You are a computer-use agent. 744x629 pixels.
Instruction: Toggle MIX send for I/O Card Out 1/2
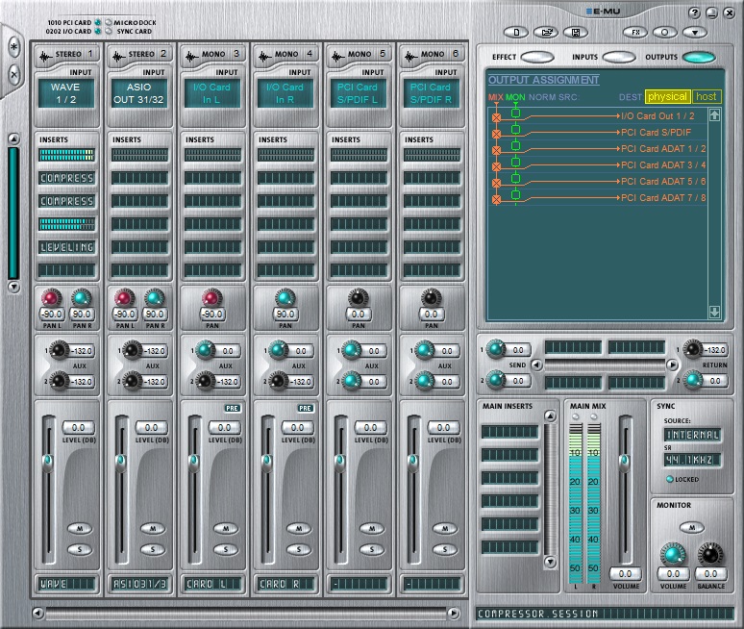coord(496,117)
